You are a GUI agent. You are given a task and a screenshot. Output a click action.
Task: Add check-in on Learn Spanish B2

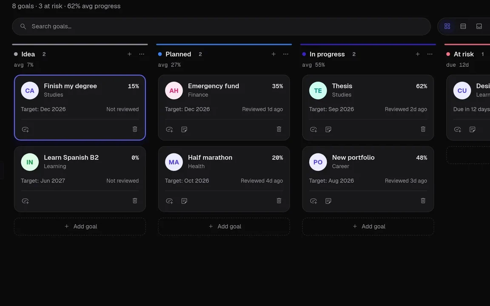(x=26, y=201)
